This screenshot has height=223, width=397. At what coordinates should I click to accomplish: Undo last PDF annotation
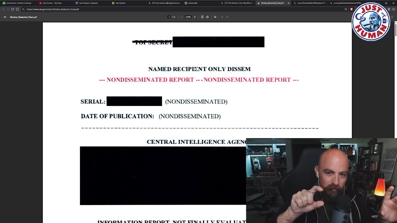222,17
